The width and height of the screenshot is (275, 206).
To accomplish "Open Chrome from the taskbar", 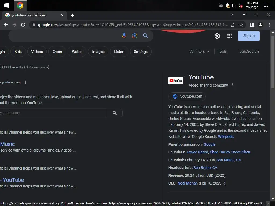I will (20, 5).
